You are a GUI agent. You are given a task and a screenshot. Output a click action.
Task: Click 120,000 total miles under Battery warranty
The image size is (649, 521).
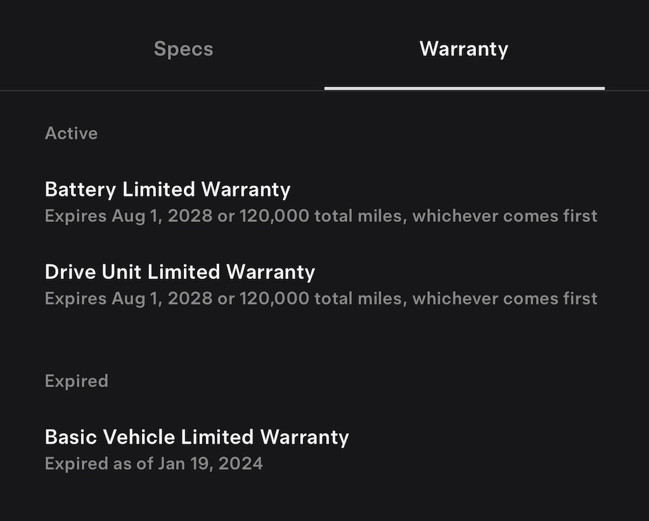(x=321, y=216)
